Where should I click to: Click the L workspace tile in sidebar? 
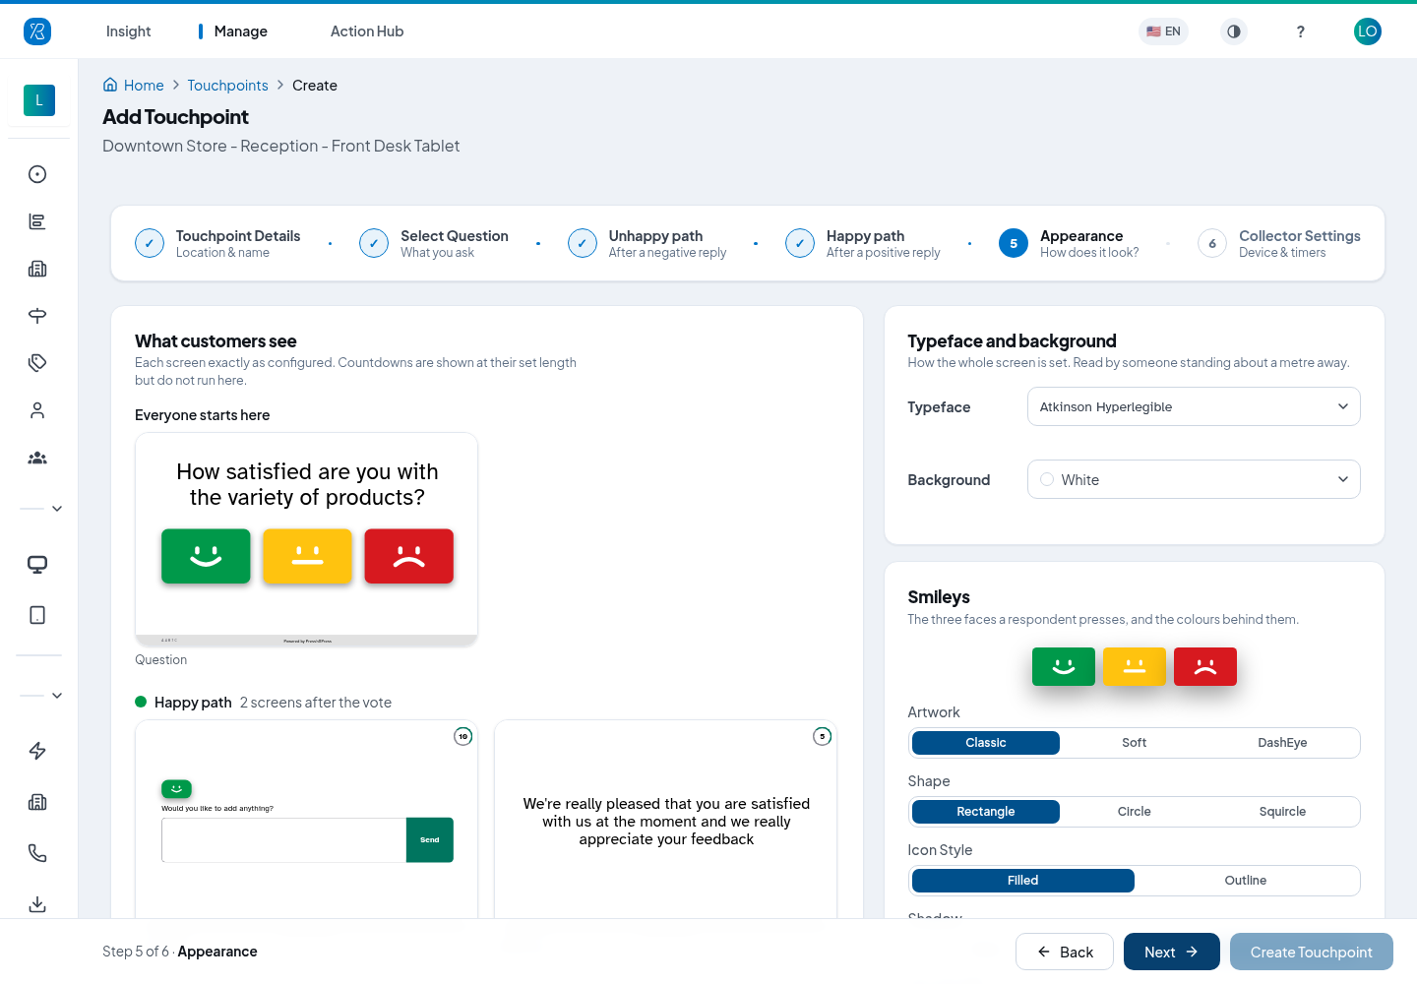[39, 100]
